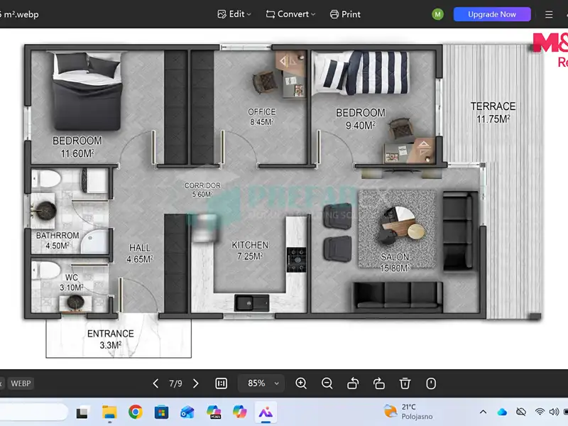The width and height of the screenshot is (568, 426).
Task: Open the green M account avatar
Action: pos(437,14)
